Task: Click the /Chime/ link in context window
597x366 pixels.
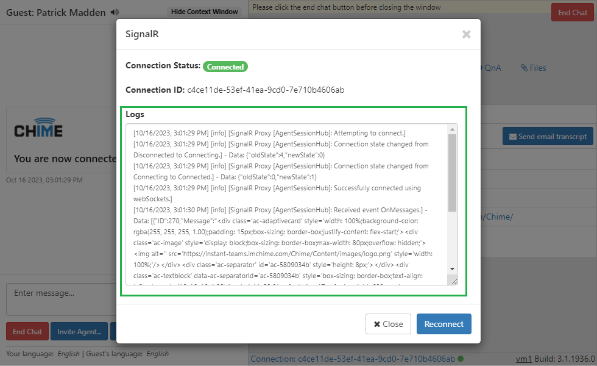Action: pyautogui.click(x=497, y=217)
